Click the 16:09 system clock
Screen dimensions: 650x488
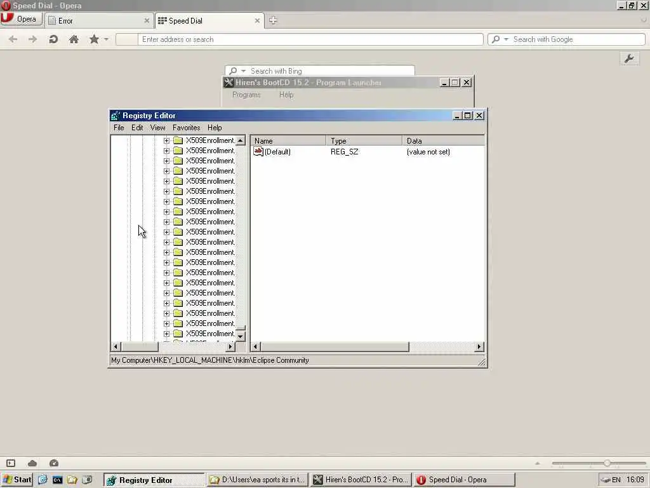635,480
